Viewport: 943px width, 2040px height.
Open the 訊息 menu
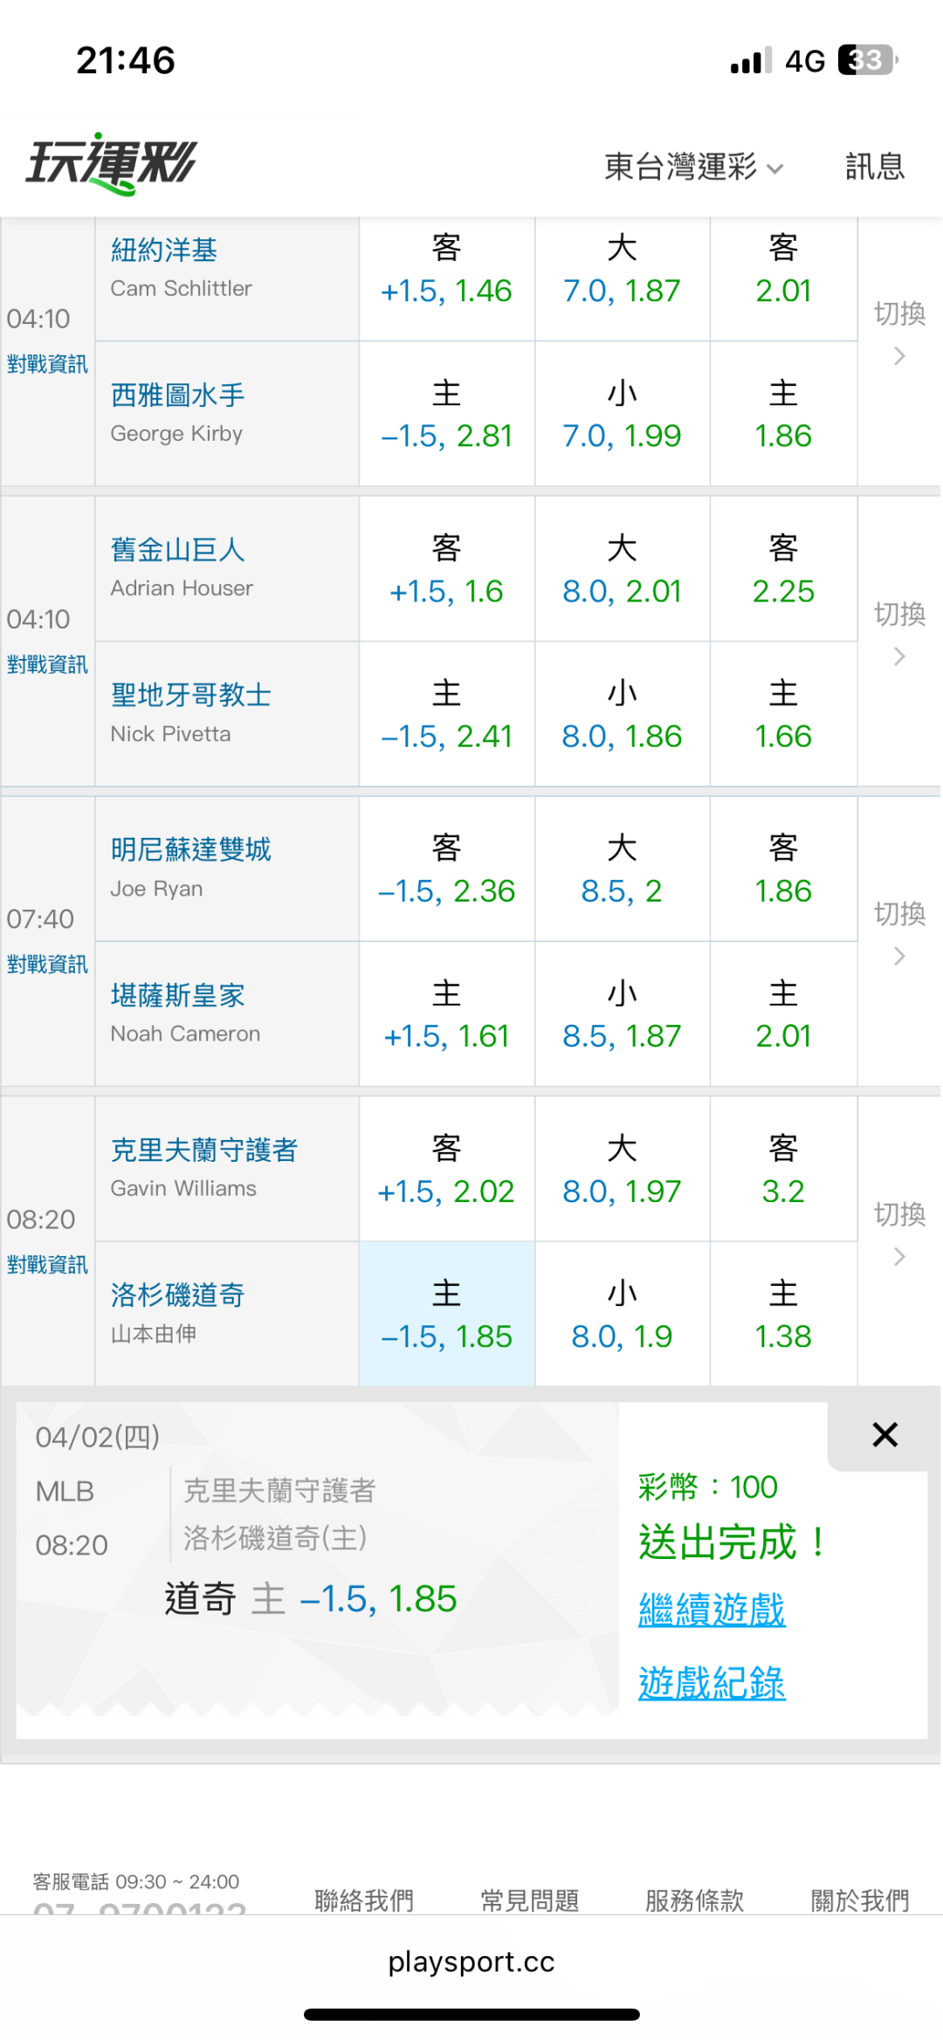pyautogui.click(x=874, y=167)
